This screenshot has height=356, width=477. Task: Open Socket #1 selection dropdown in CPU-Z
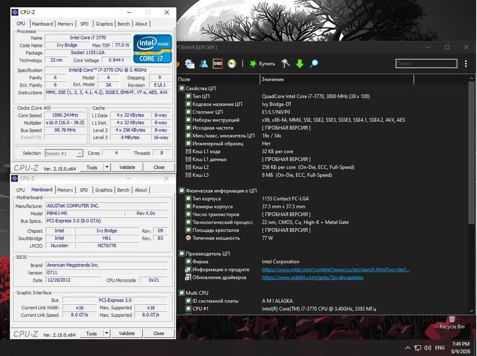79,153
